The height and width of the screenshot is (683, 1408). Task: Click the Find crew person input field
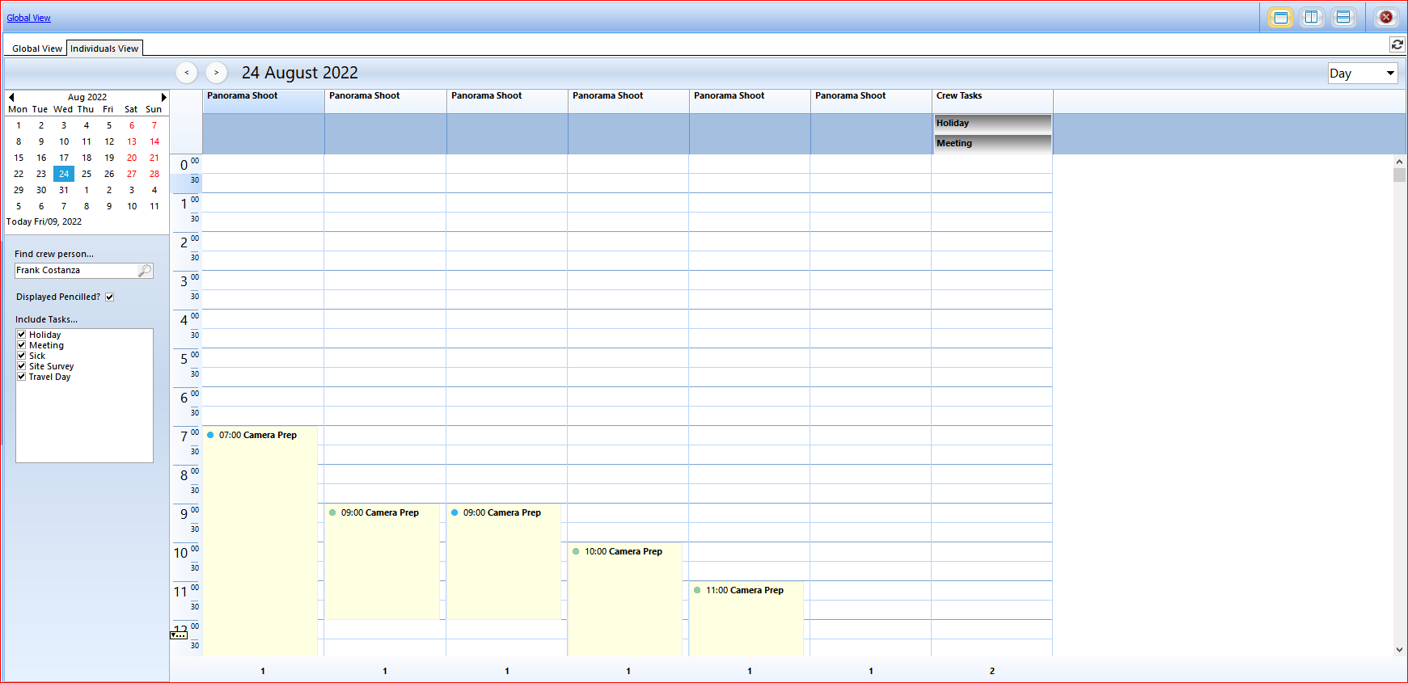point(75,271)
